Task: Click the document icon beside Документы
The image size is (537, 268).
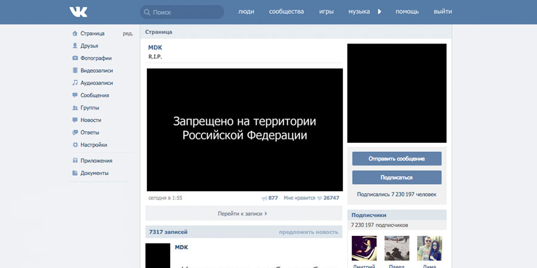Action: coord(75,173)
